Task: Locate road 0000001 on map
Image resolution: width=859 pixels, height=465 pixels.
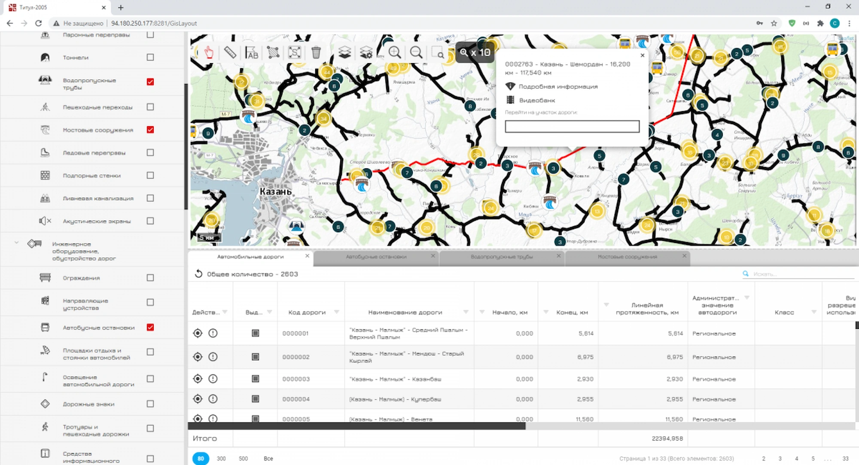Action: [198, 333]
